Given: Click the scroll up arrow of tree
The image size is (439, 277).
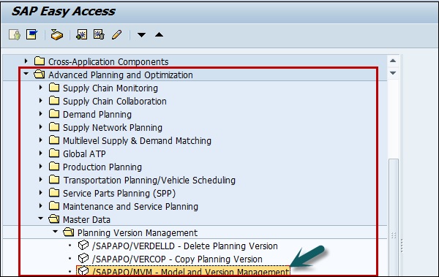Looking at the screenshot, I should coord(393,61).
